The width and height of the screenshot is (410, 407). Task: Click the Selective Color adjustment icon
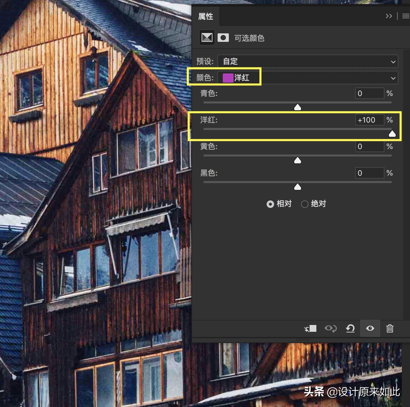[x=207, y=37]
